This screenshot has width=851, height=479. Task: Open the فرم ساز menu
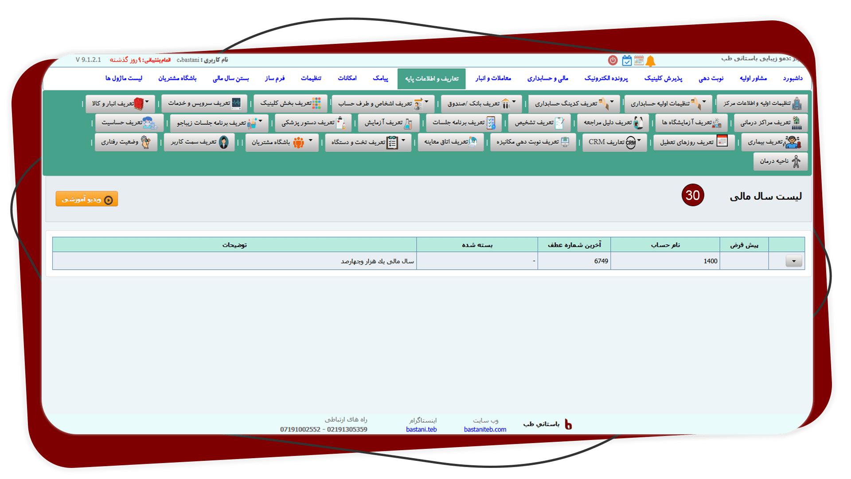pos(275,78)
